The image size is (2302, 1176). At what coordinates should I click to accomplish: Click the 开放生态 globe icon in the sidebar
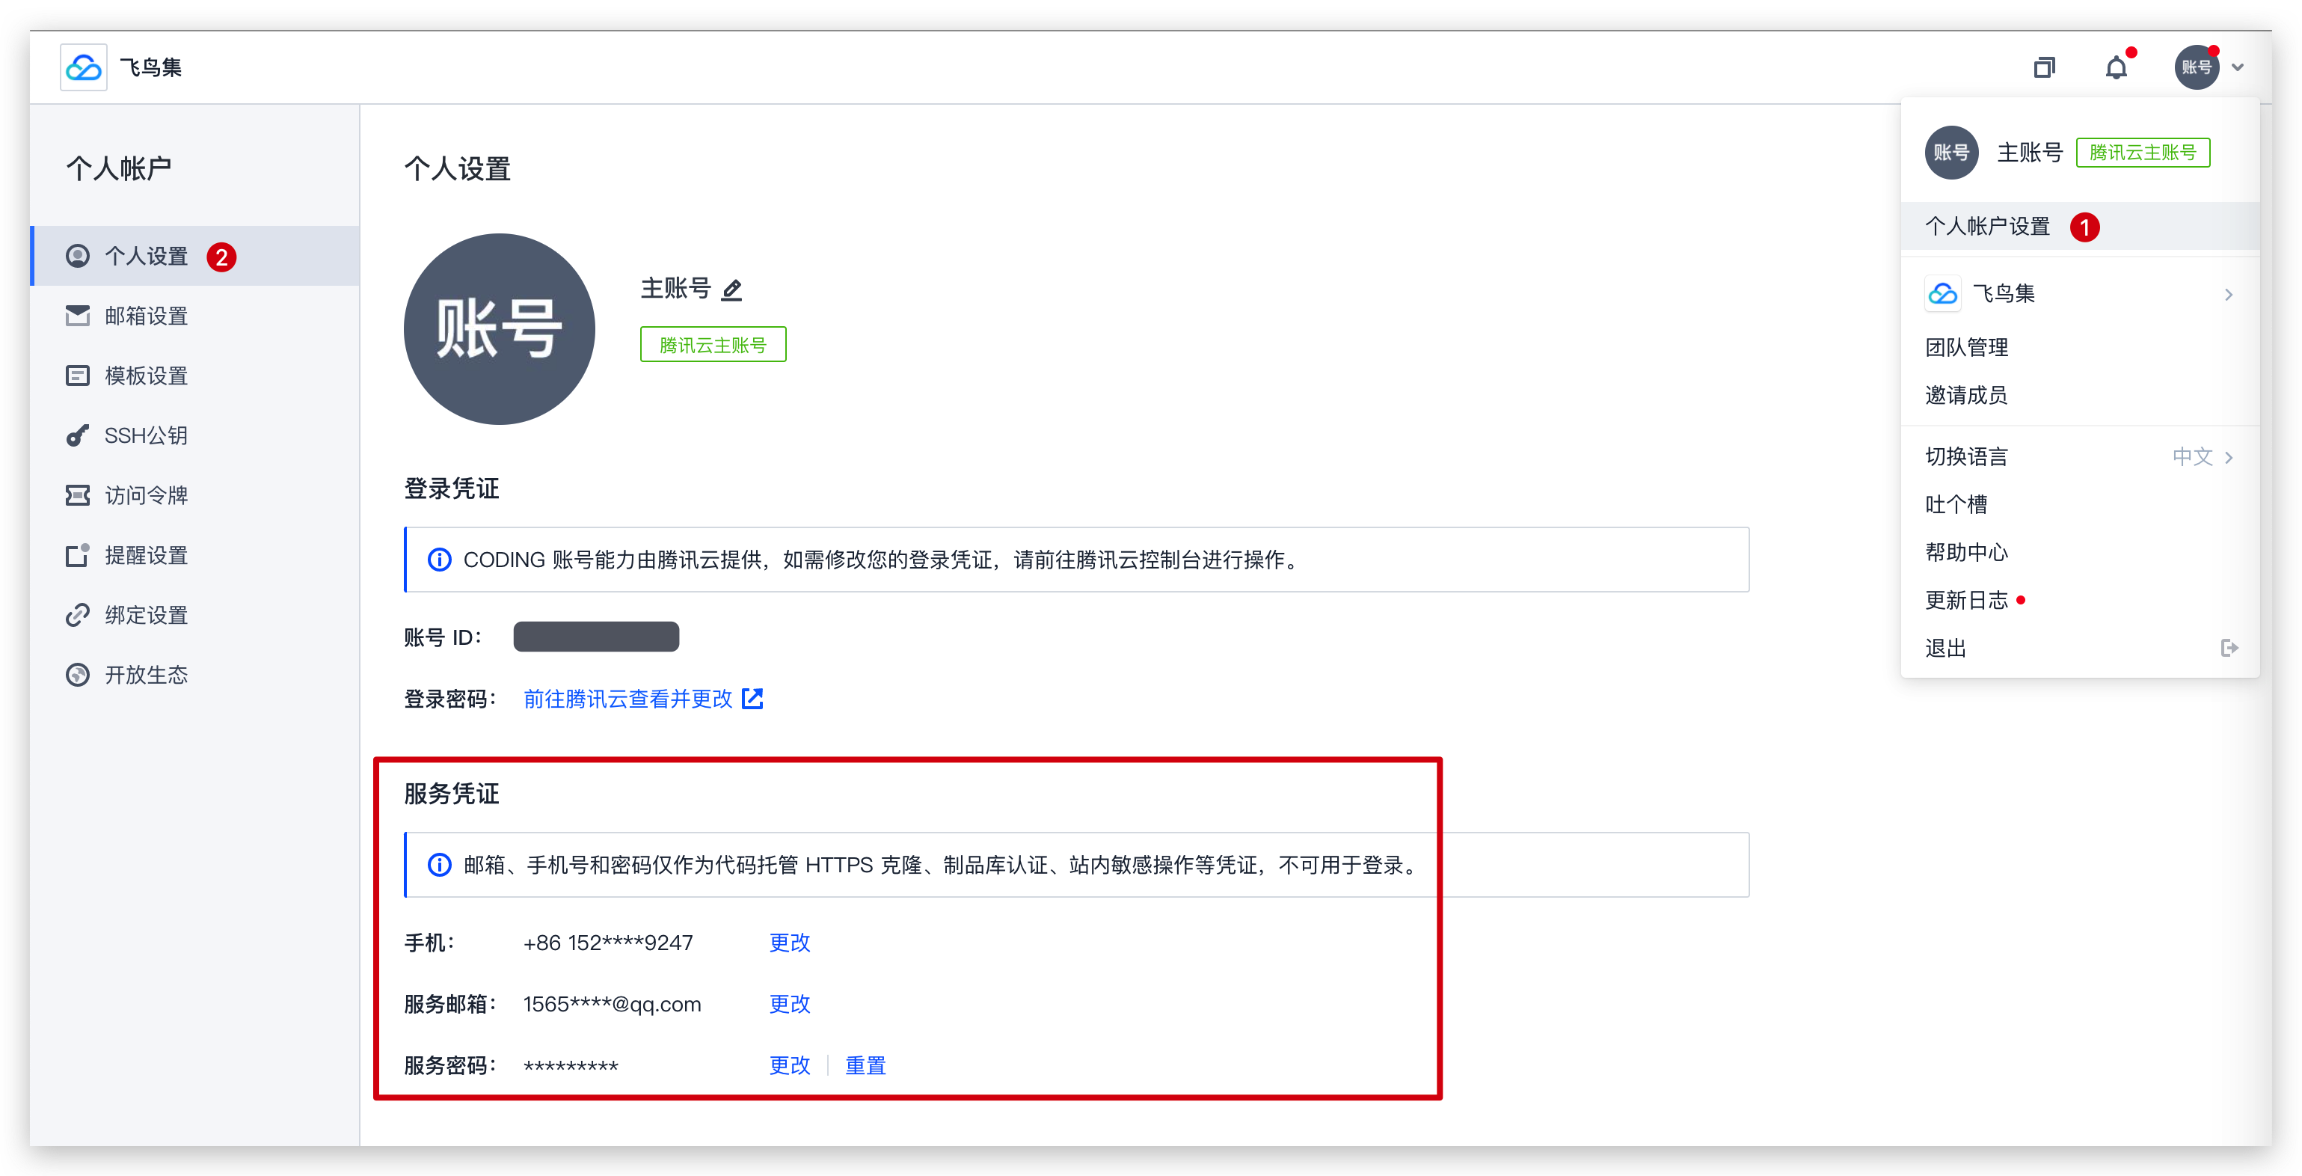78,675
